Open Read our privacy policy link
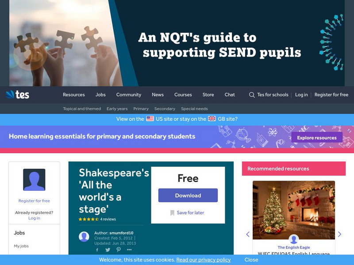 coord(204,260)
